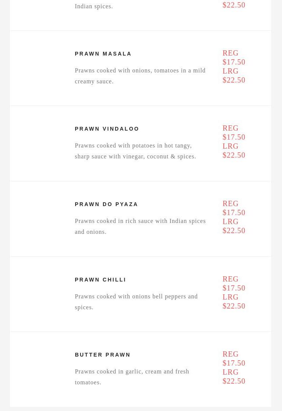Click the Prawn Masala description text
The width and height of the screenshot is (282, 411).
(140, 76)
